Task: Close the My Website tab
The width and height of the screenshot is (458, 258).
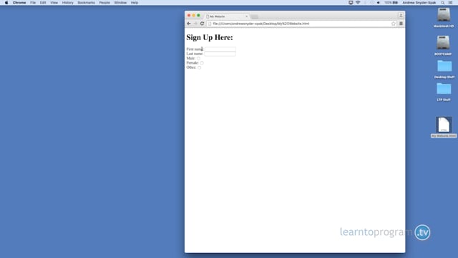Action: click(x=246, y=16)
